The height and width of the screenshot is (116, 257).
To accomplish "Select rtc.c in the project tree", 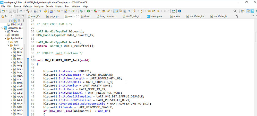I will [x=20, y=79].
